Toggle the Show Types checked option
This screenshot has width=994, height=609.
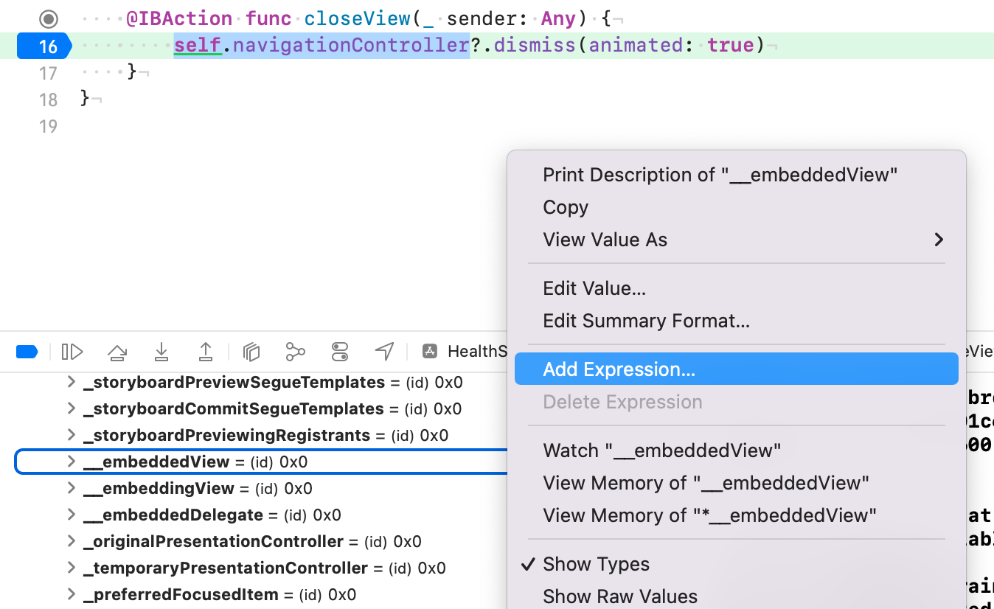(596, 564)
